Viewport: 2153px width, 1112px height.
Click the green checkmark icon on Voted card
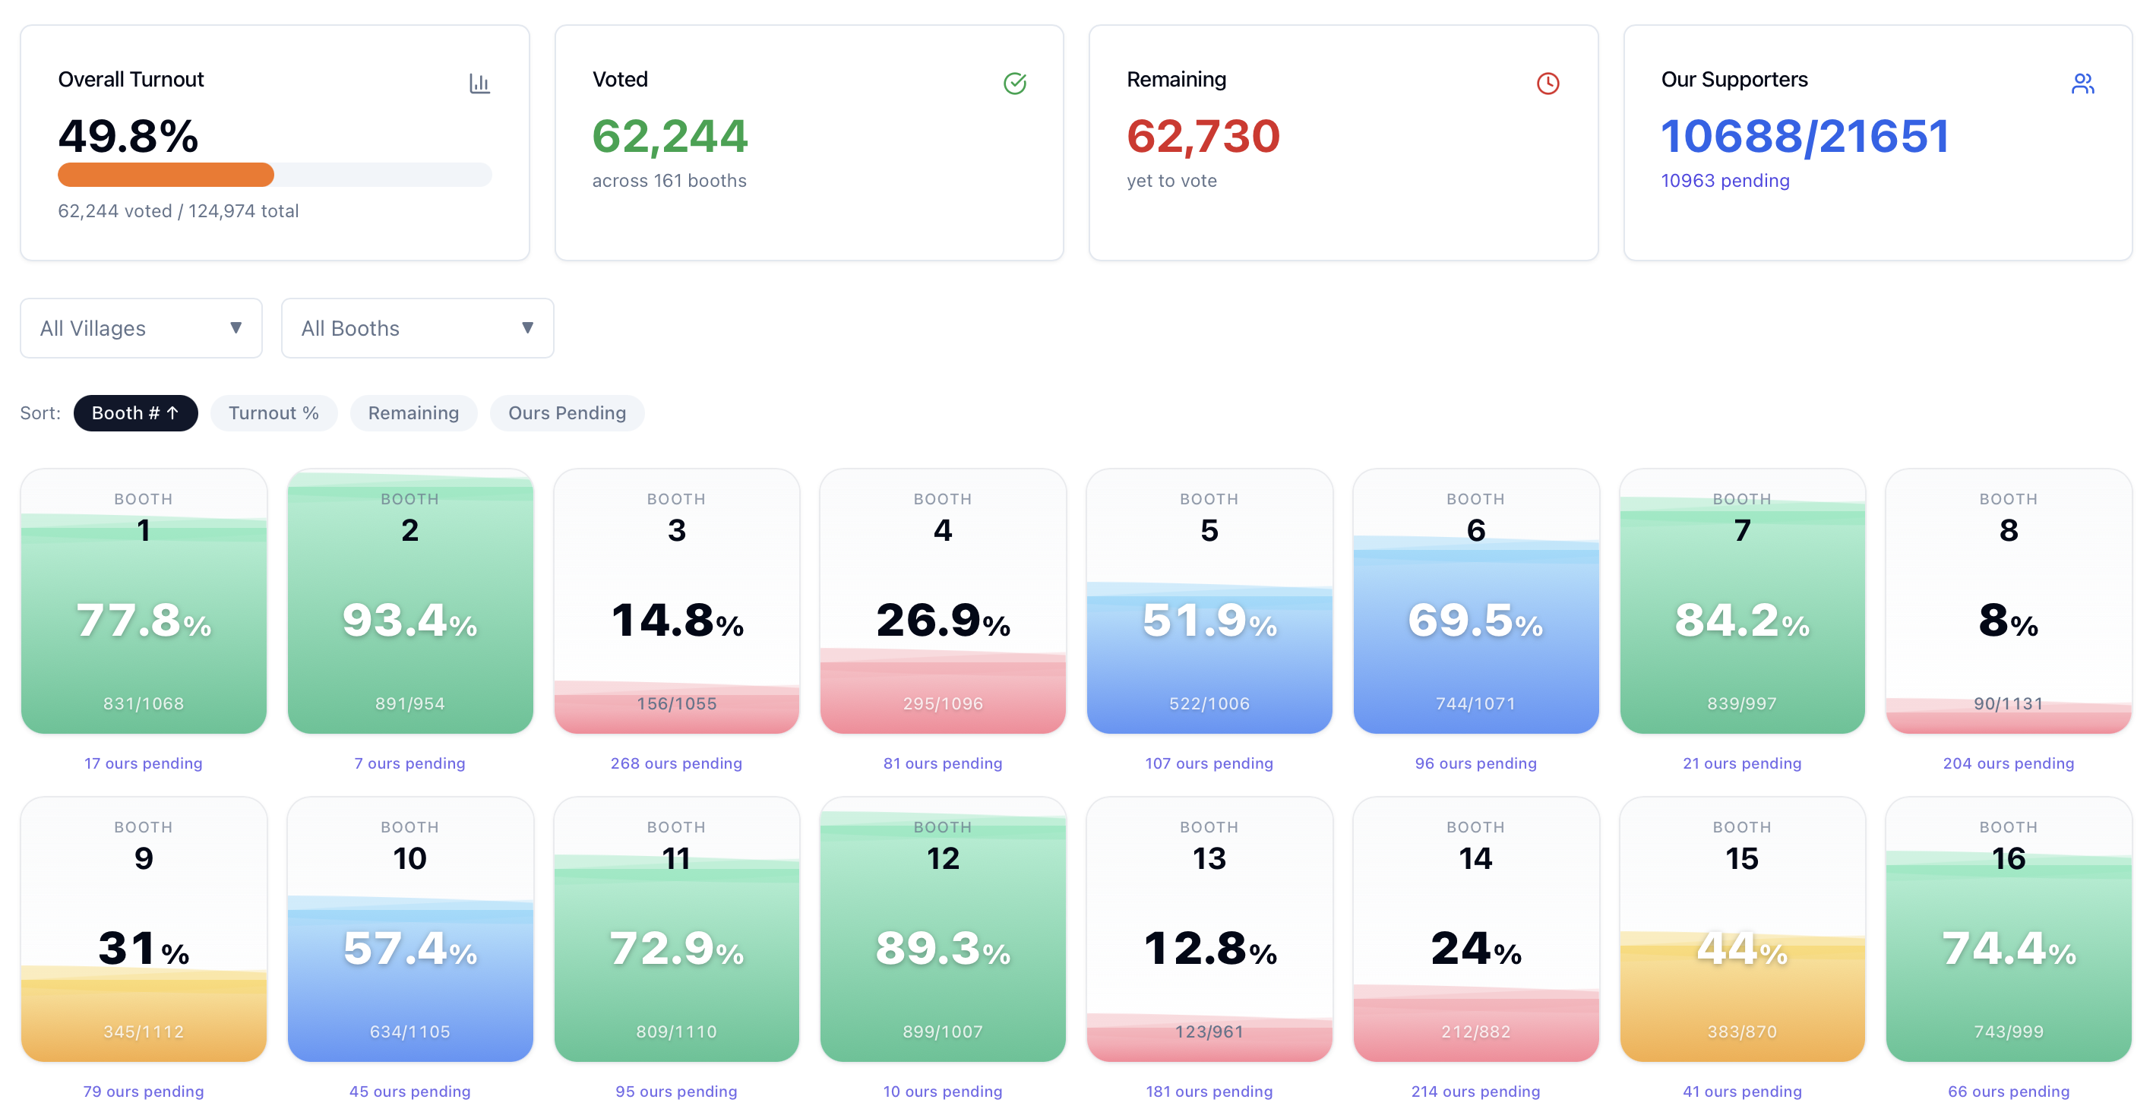coord(1013,84)
